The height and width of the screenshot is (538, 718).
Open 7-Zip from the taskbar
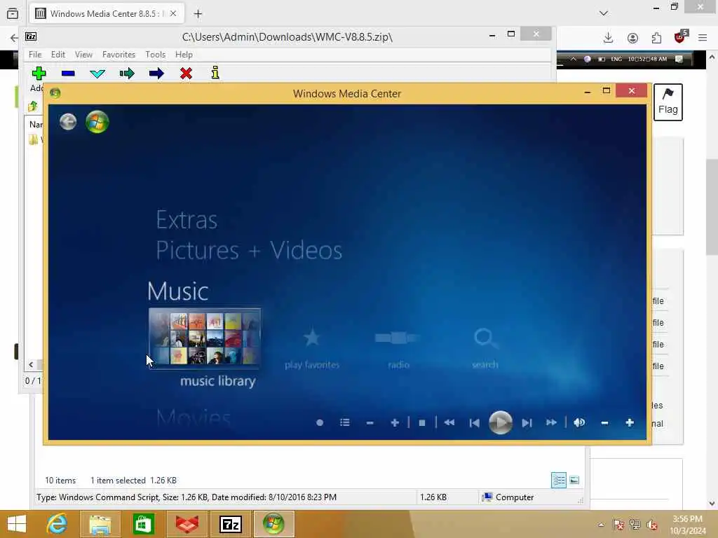click(x=230, y=524)
